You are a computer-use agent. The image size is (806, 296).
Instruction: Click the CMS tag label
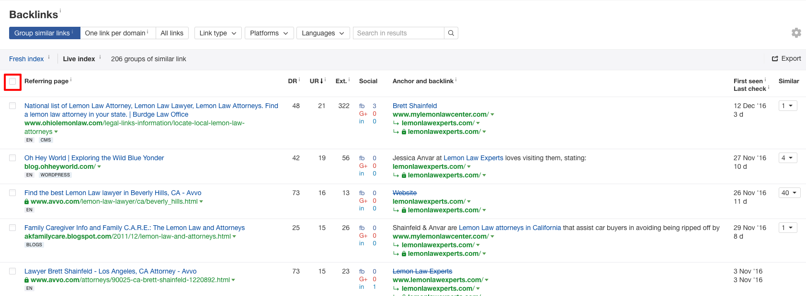pos(46,140)
